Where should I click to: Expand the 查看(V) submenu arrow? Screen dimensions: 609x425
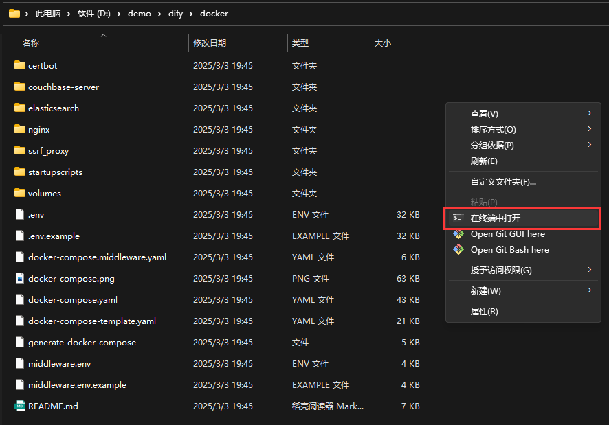(x=589, y=113)
